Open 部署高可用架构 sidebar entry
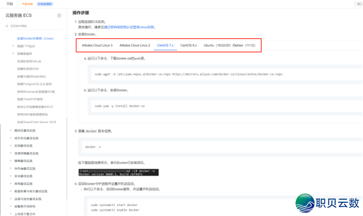Screen dimensions: 363x216 25,207
